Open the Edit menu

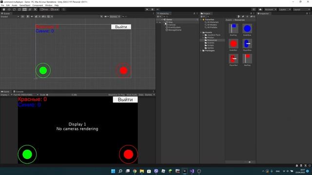8,5
